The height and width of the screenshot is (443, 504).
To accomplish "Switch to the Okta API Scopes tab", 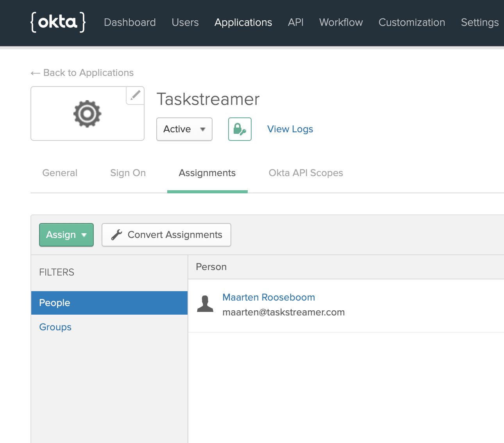I will point(306,173).
